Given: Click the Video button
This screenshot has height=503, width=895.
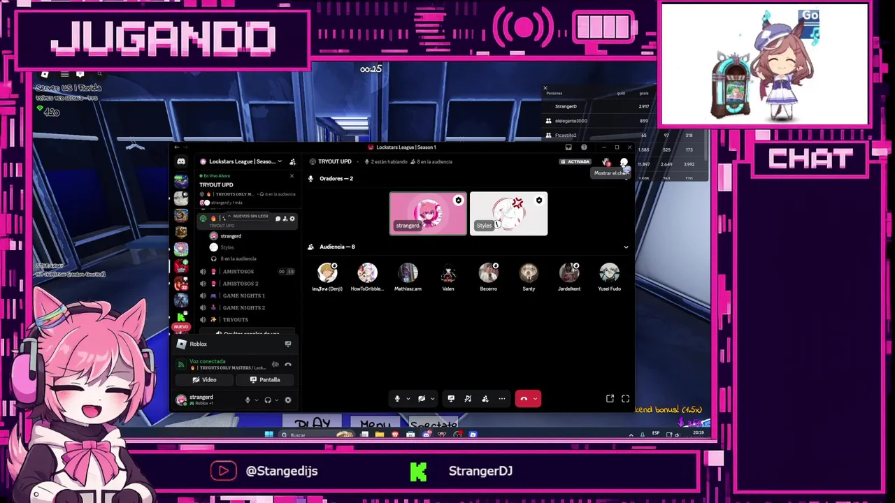Looking at the screenshot, I should click(205, 379).
